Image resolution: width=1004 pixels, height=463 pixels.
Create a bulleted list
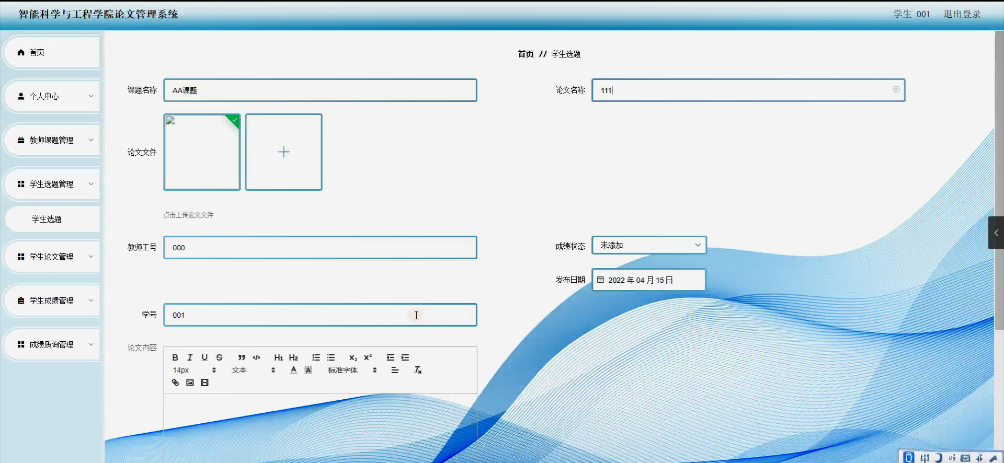coord(330,357)
